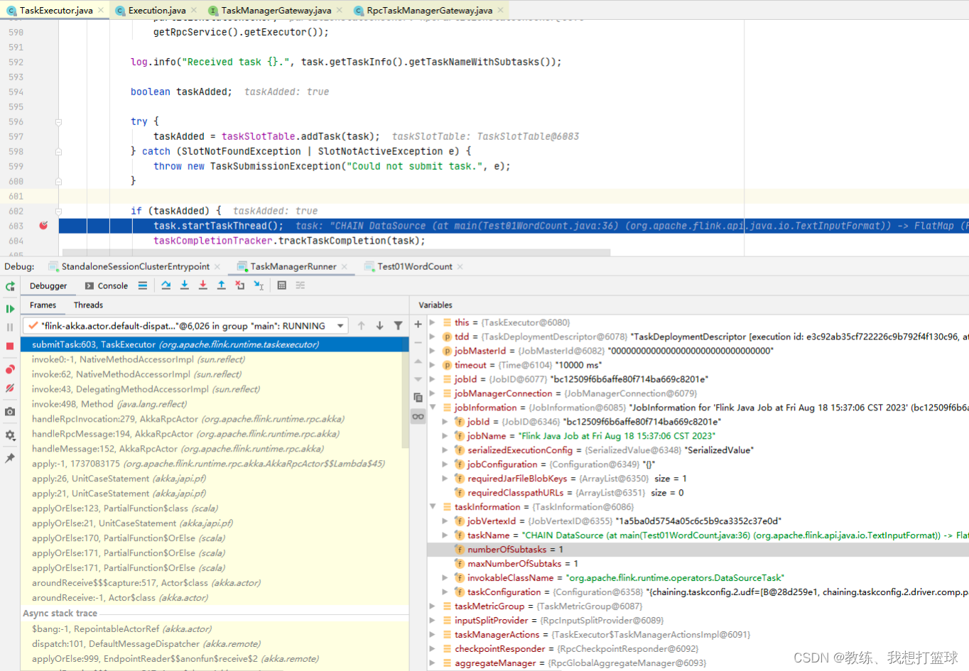Expand the tdd variable node
969x671 pixels.
433,337
